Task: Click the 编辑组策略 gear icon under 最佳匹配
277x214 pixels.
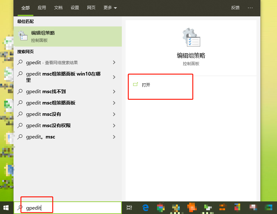Action: (x=23, y=36)
